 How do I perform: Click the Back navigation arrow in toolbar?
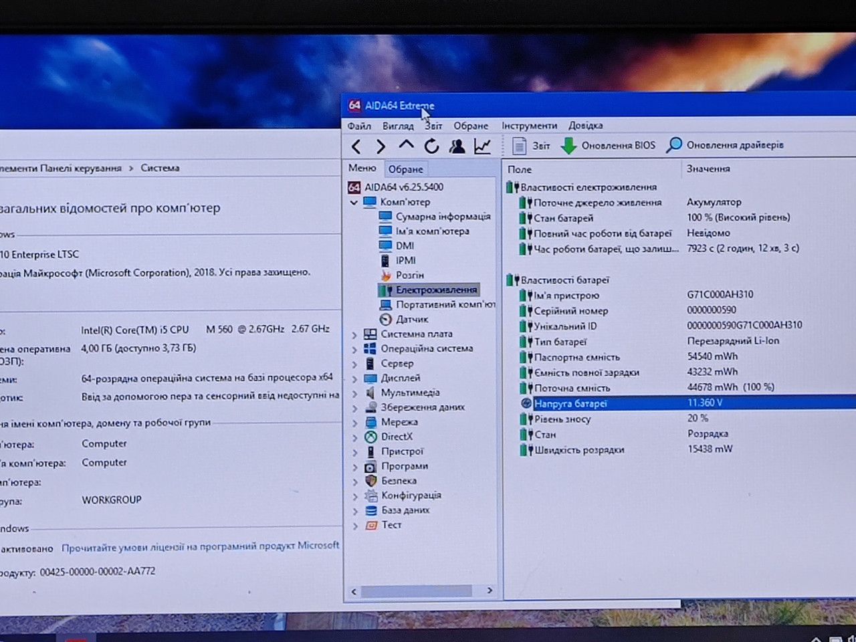[356, 146]
